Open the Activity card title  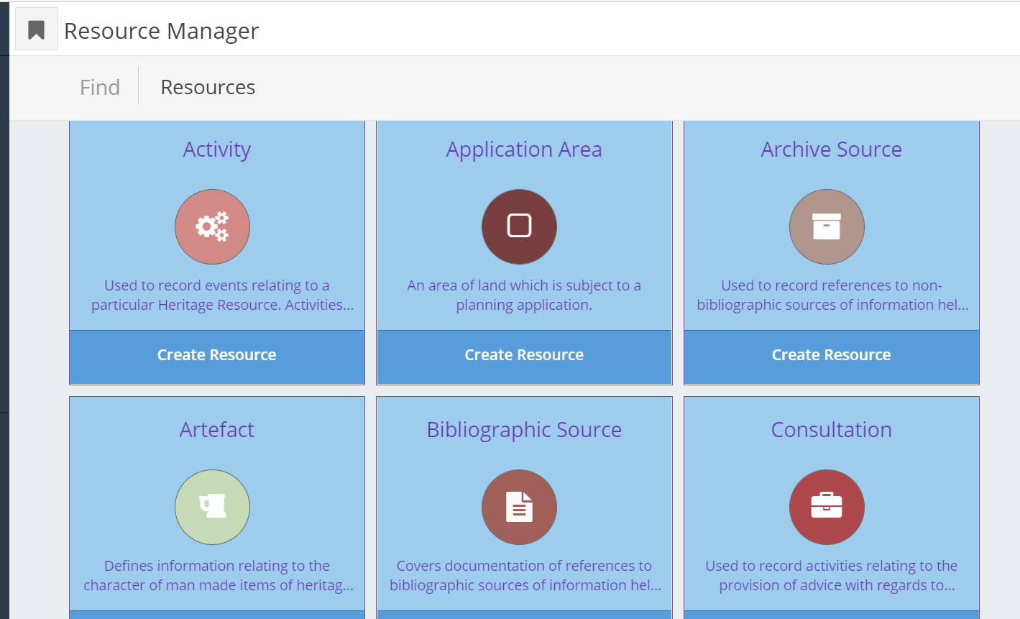coord(216,149)
